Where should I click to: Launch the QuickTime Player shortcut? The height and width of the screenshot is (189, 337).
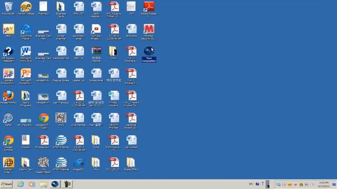click(26, 32)
